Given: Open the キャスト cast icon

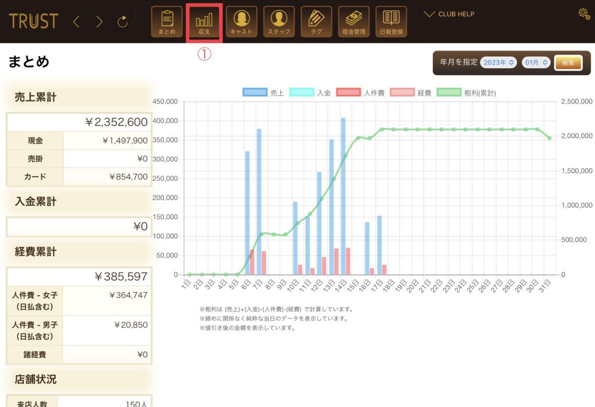Looking at the screenshot, I should click(x=241, y=21).
